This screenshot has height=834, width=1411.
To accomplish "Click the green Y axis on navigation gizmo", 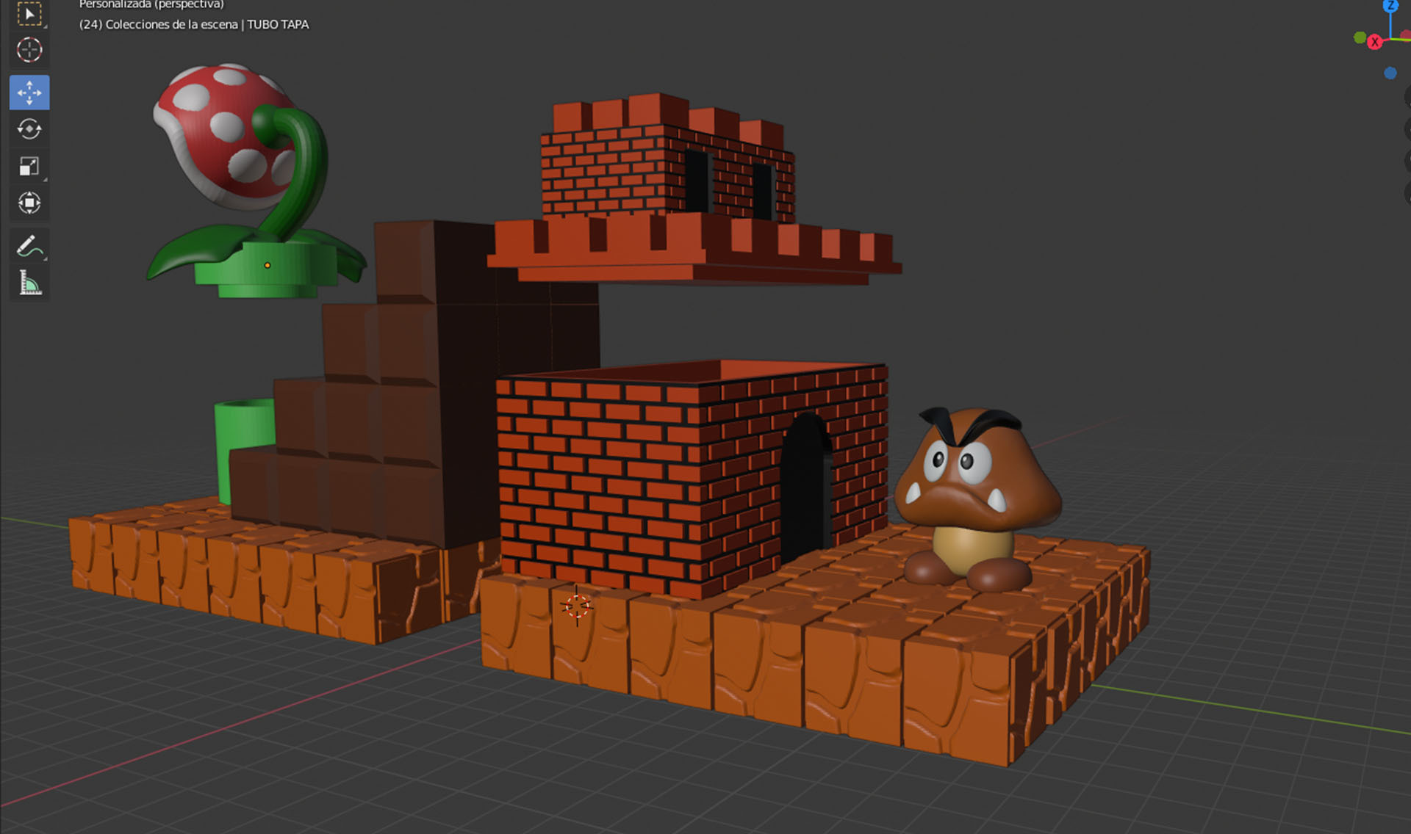I will [1360, 37].
